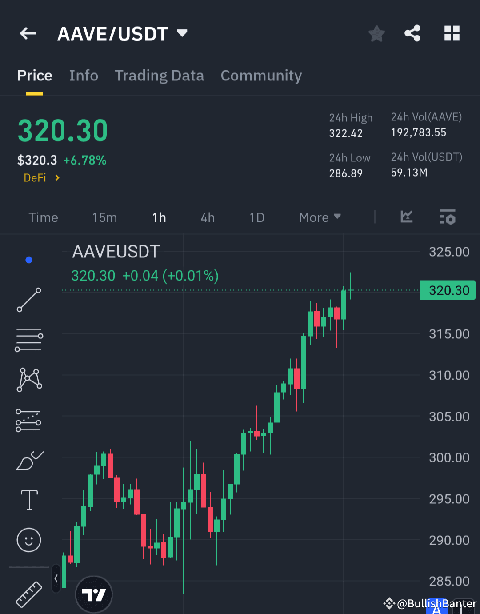This screenshot has height=614, width=480.
Task: Open the More timeframes dropdown
Action: pos(319,217)
